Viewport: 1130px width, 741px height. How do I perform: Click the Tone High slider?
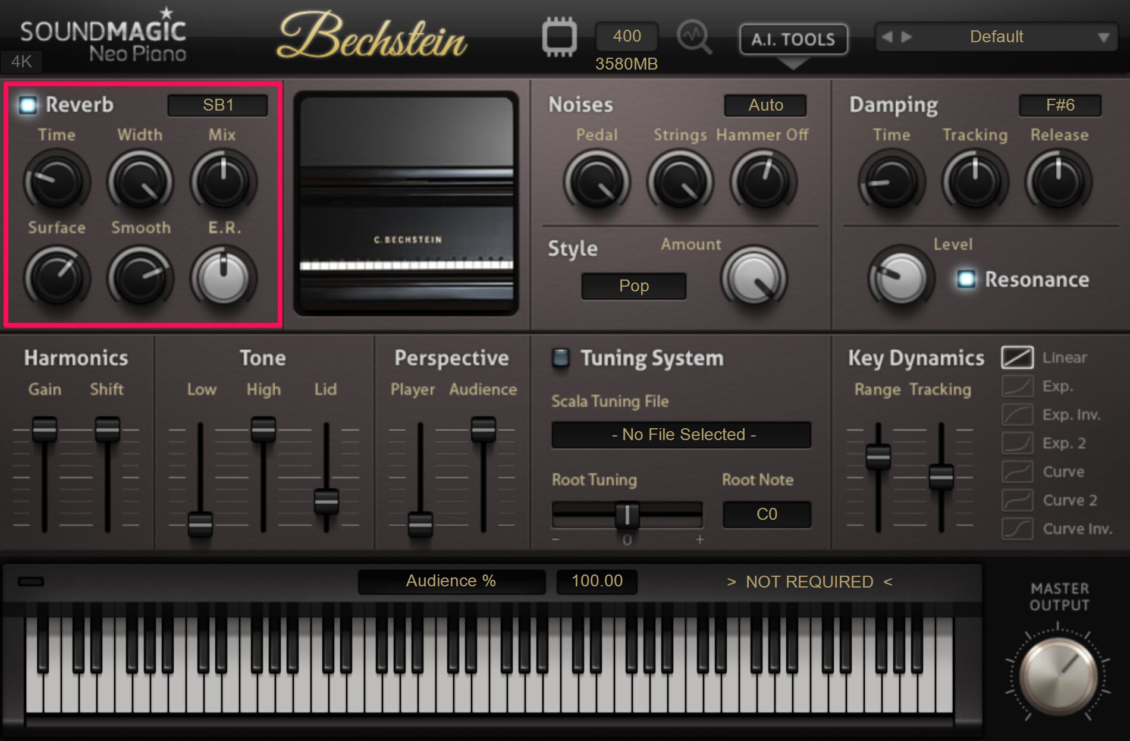263,429
